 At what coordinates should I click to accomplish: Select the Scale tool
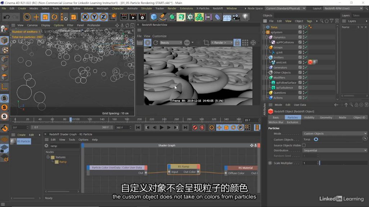(45, 17)
